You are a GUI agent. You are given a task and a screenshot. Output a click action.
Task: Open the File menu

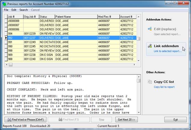(x=6, y=10)
